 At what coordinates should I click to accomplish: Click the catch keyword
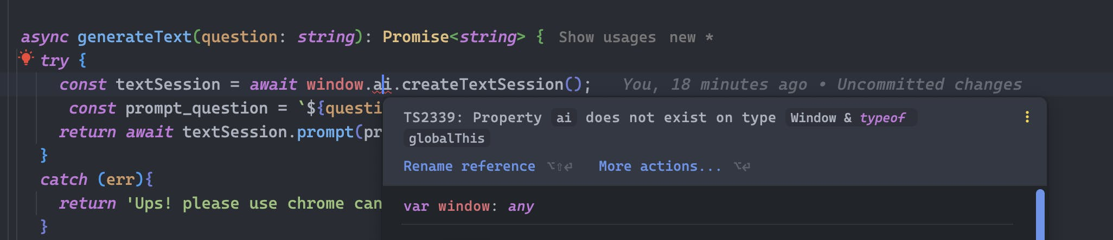click(x=63, y=179)
